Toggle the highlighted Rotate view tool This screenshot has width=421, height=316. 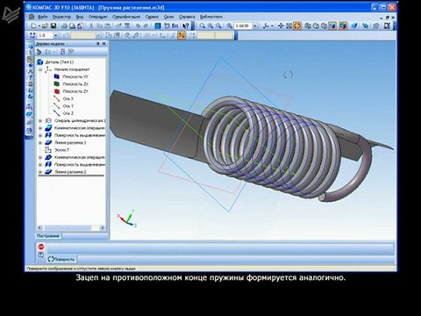click(297, 26)
